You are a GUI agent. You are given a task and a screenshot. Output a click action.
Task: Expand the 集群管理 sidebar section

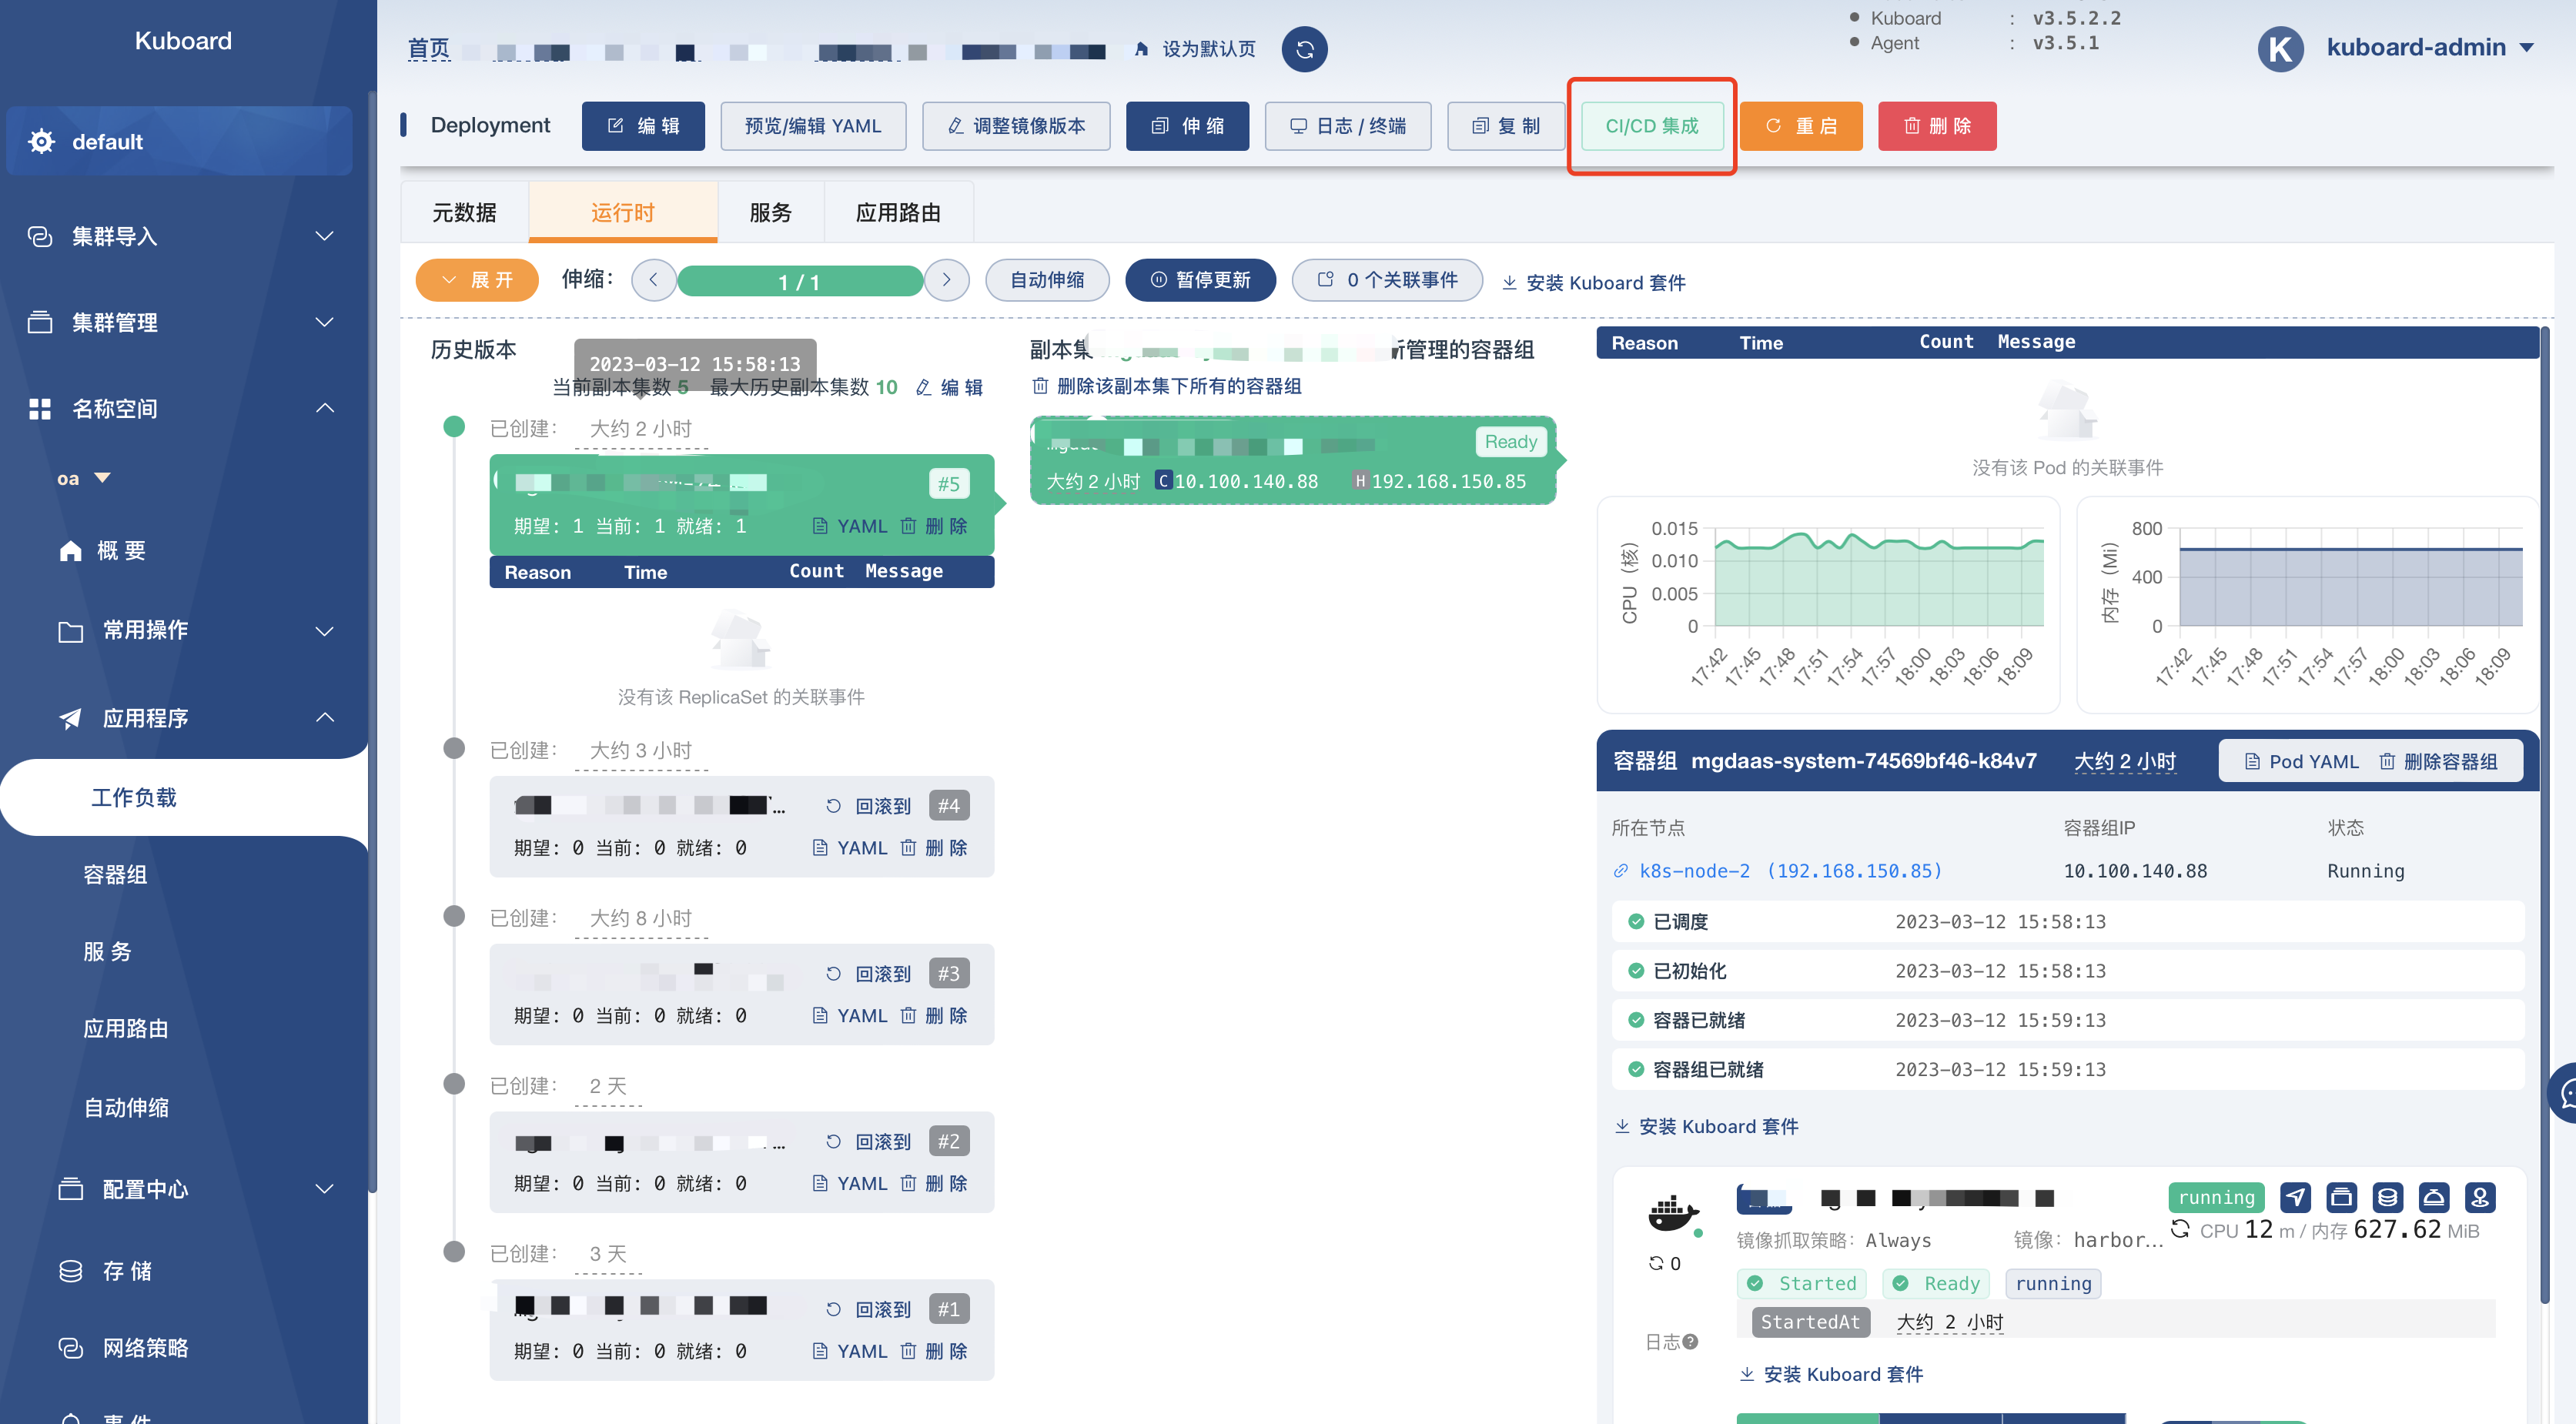(x=115, y=322)
